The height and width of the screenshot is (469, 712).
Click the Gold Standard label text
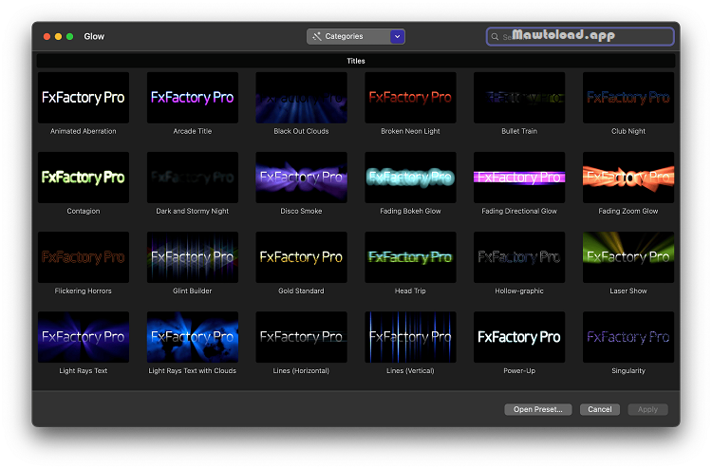pos(302,291)
